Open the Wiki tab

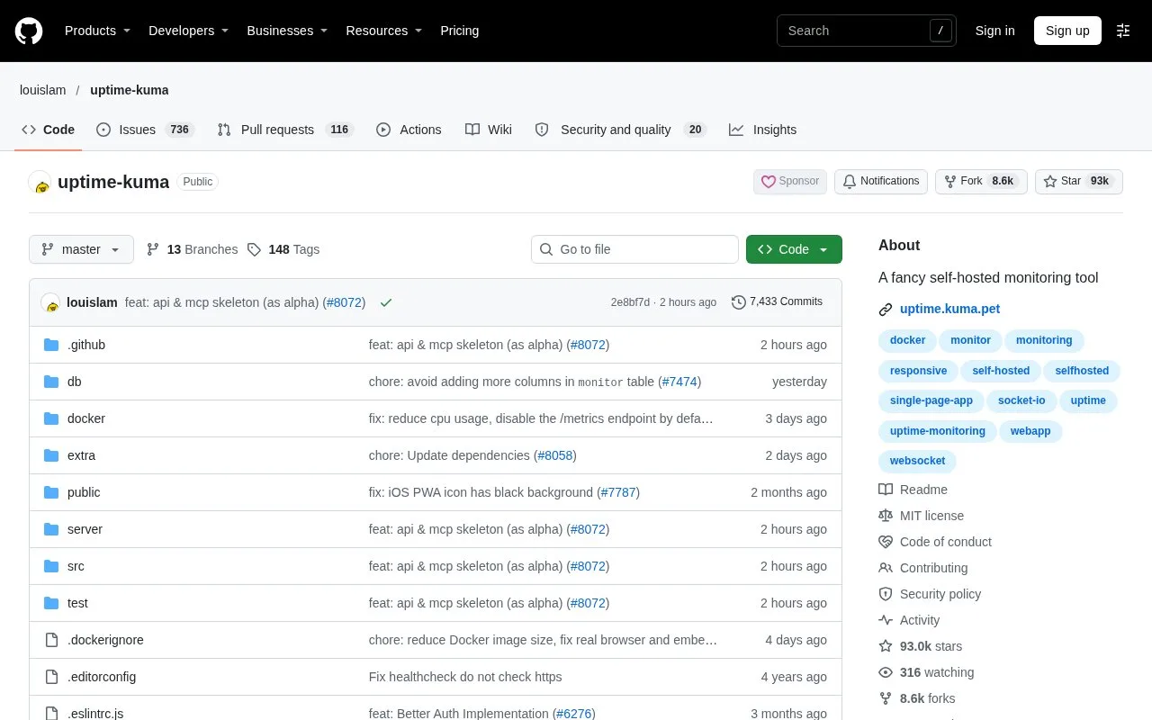(x=489, y=130)
